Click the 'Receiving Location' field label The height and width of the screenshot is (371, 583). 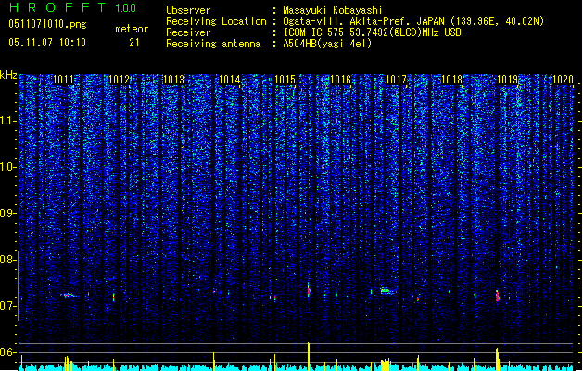[x=216, y=21]
